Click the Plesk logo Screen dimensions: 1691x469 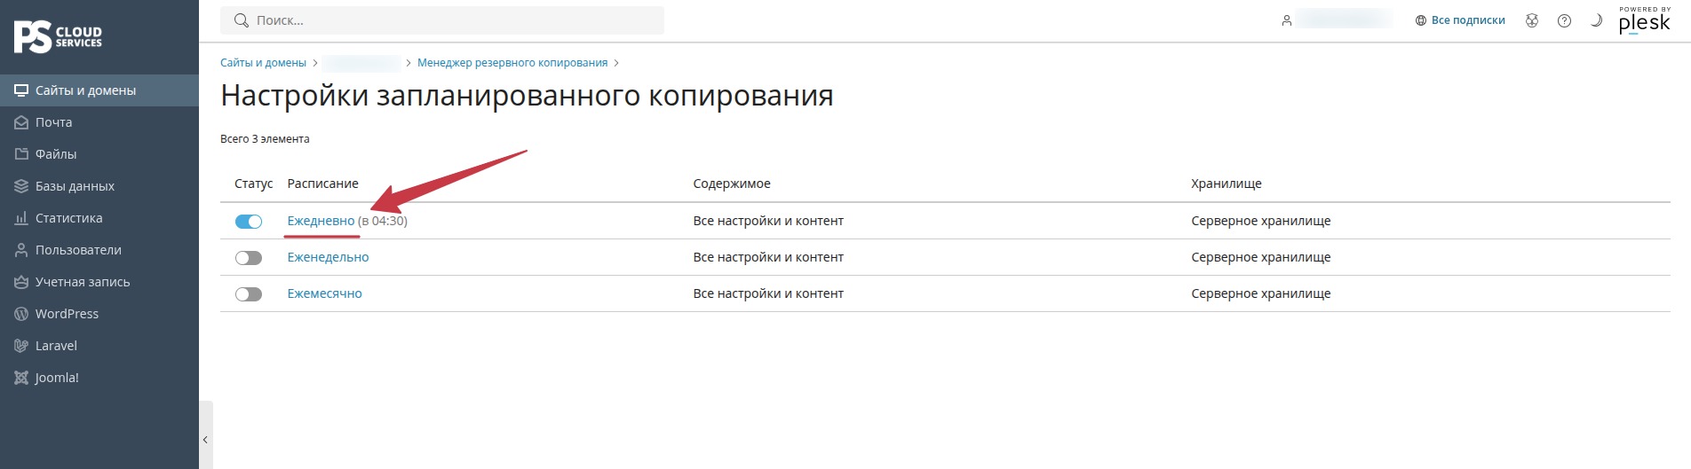[1644, 20]
